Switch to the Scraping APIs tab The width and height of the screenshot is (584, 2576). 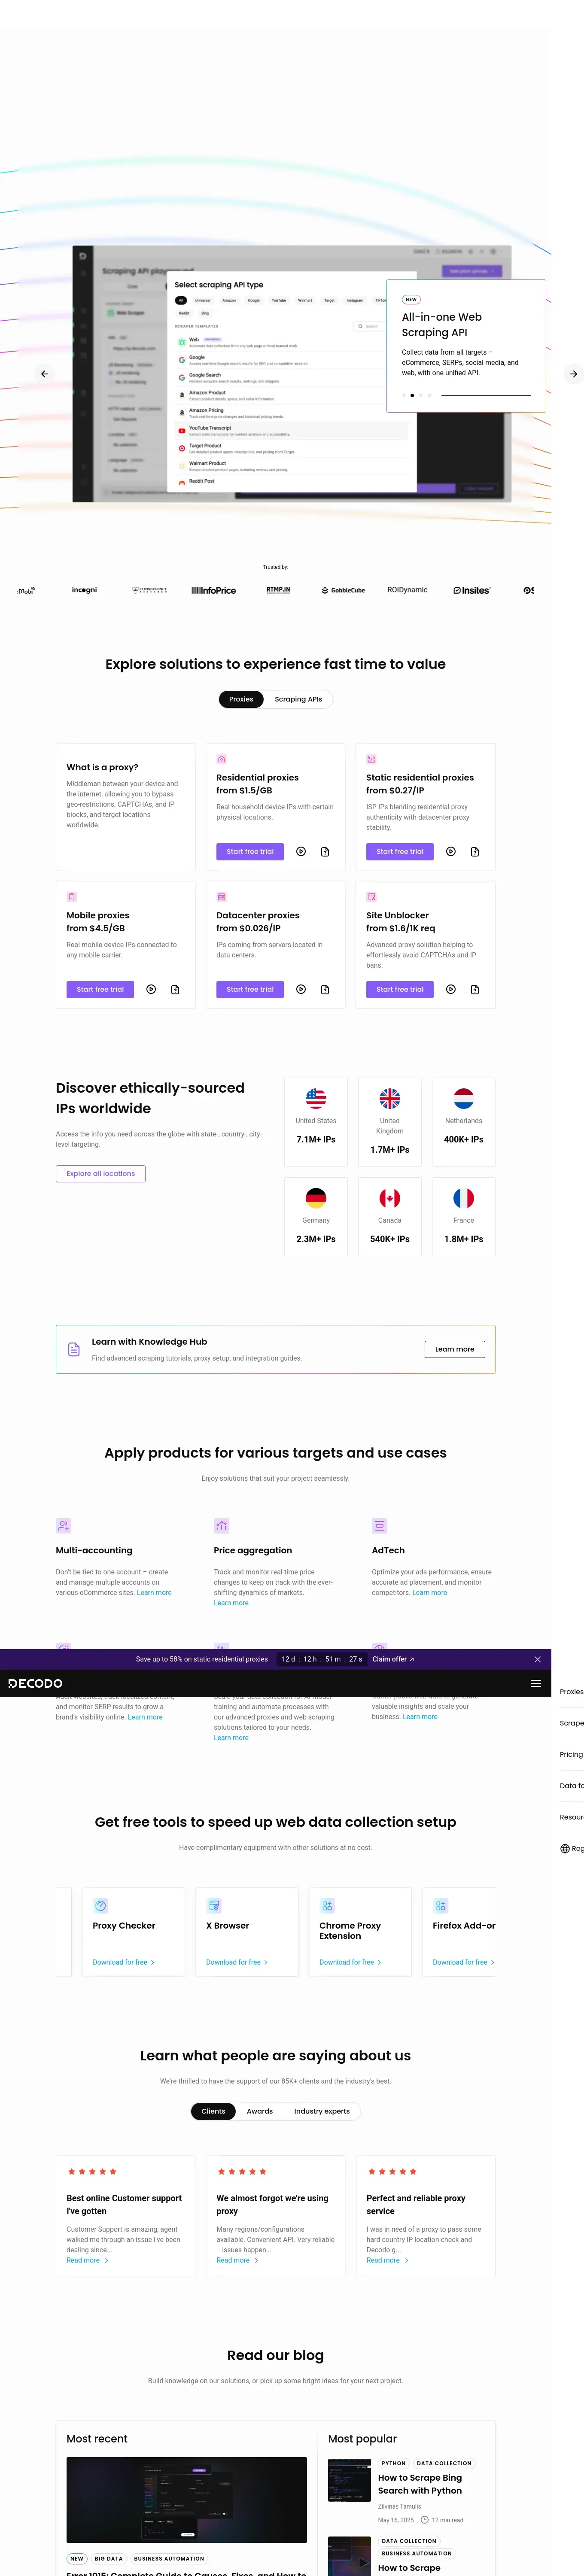[298, 700]
